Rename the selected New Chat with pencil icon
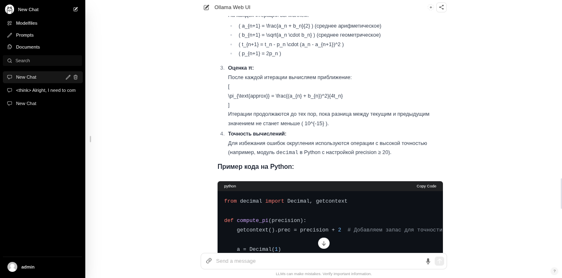This screenshot has width=562, height=278. [x=68, y=77]
